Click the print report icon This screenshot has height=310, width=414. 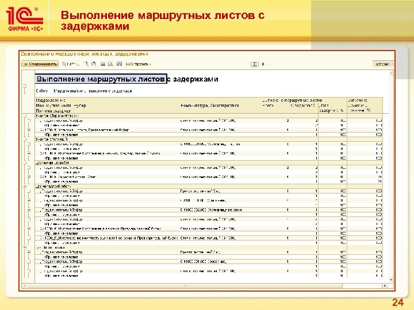click(x=103, y=64)
